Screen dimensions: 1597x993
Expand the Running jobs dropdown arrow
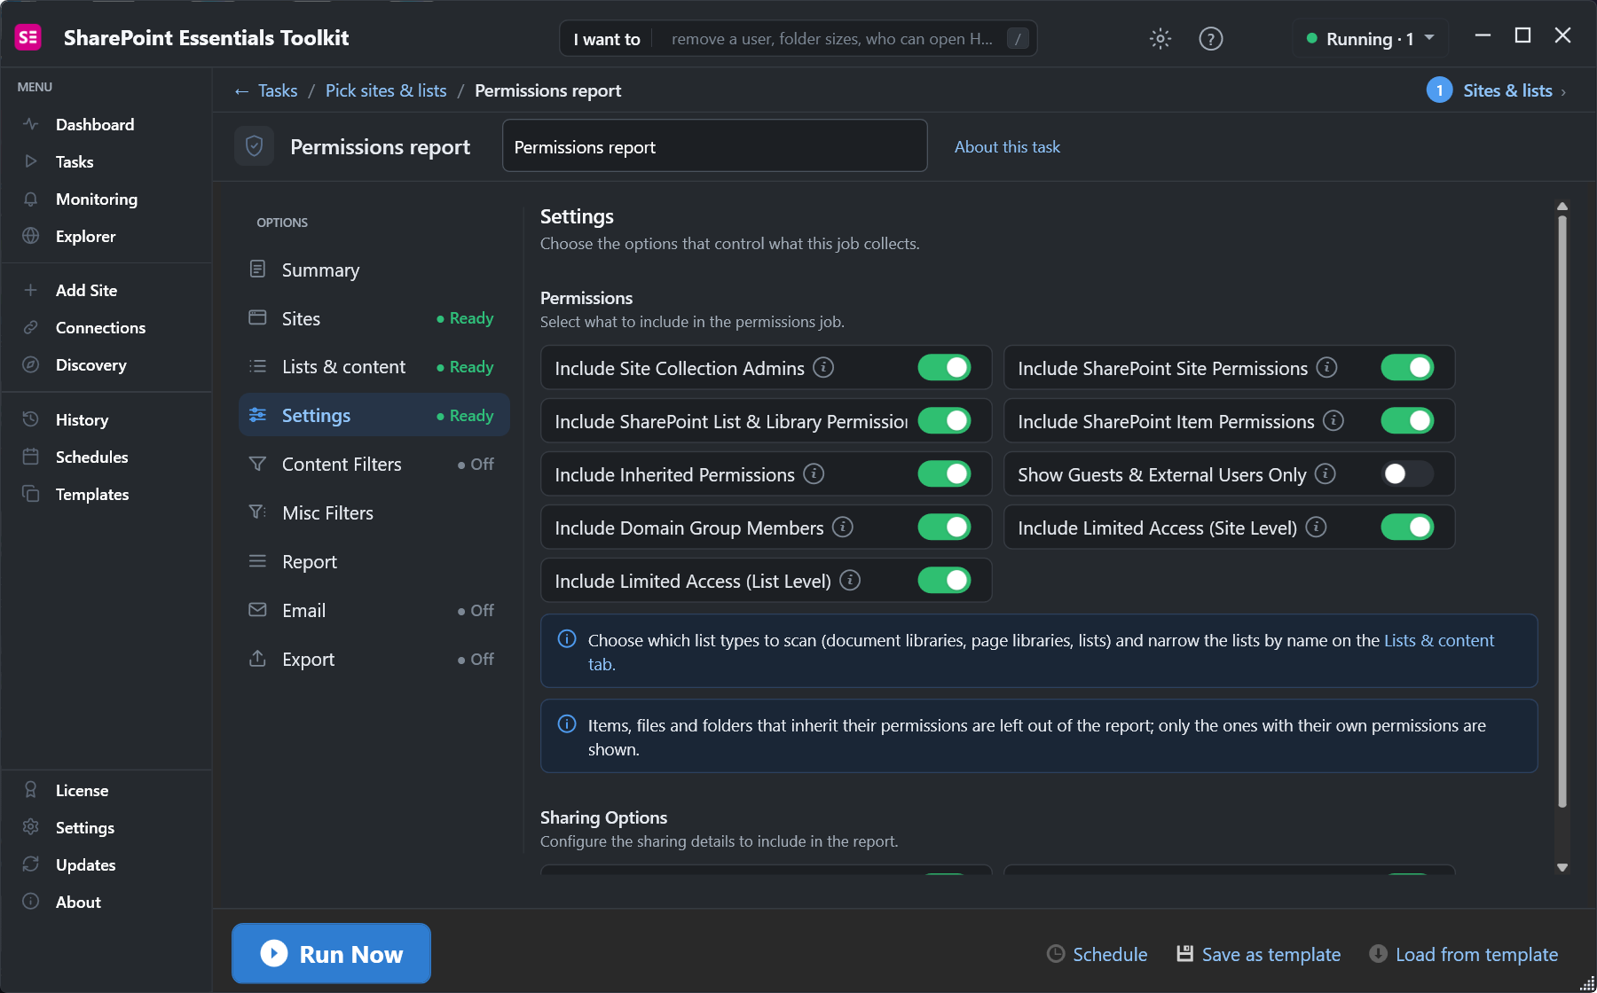tap(1429, 38)
